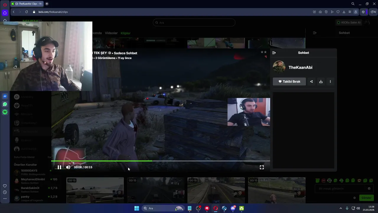Click the Ara search field on Kick

(194, 22)
